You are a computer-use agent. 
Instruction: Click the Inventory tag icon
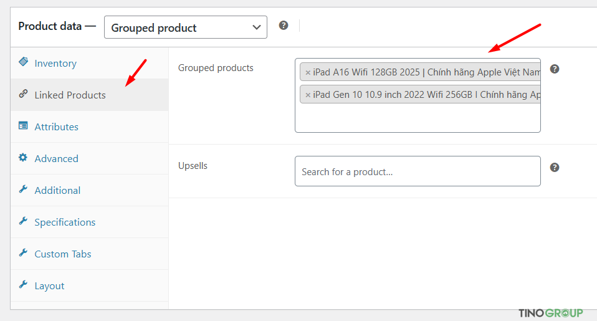pos(23,62)
